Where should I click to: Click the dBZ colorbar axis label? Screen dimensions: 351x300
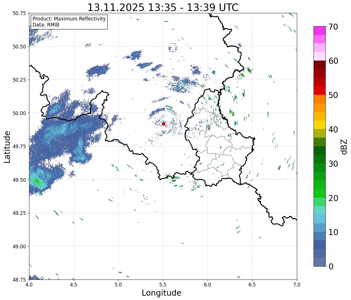pyautogui.click(x=344, y=147)
